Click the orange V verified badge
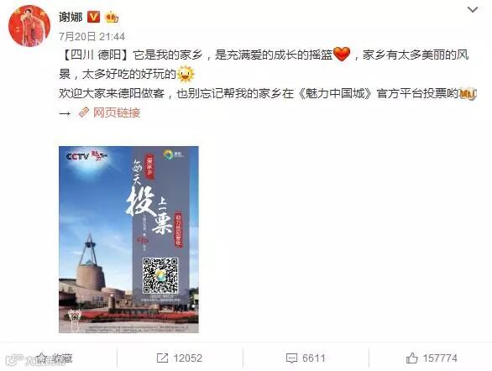492x371 pixels. (x=93, y=17)
